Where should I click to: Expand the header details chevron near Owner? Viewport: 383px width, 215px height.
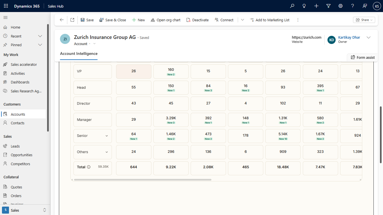click(x=369, y=38)
